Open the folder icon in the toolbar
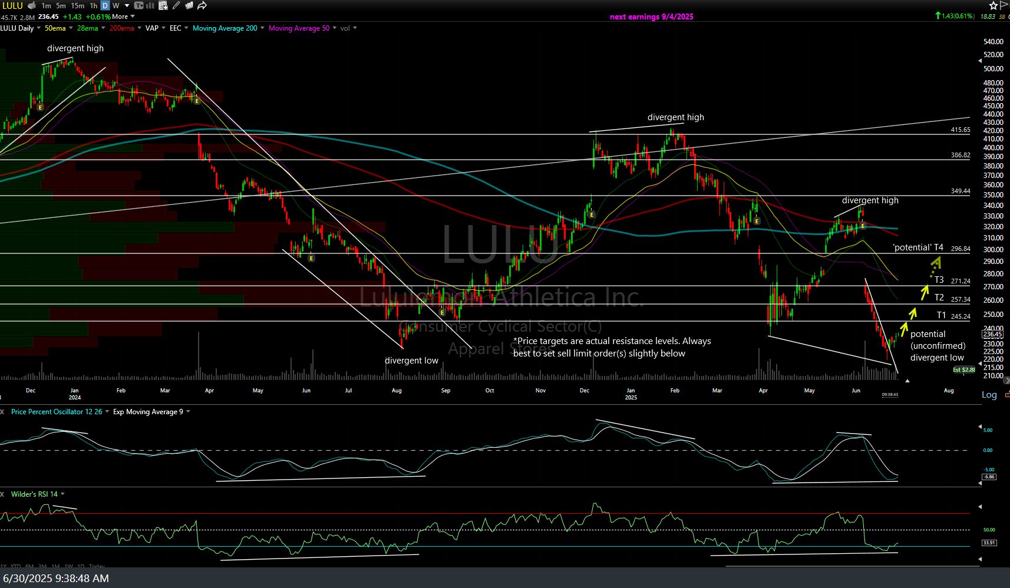The height and width of the screenshot is (588, 1010). pyautogui.click(x=189, y=6)
